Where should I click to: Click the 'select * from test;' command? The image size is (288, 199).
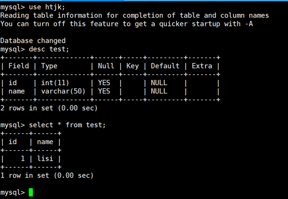(x=67, y=125)
